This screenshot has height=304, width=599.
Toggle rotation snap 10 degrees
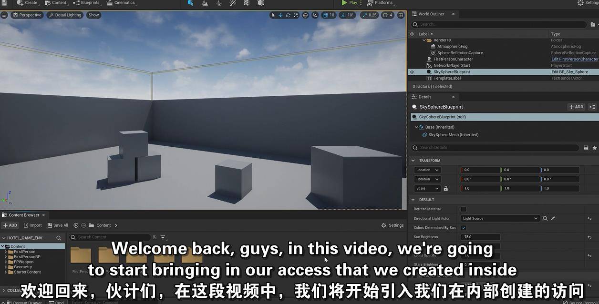tap(348, 15)
